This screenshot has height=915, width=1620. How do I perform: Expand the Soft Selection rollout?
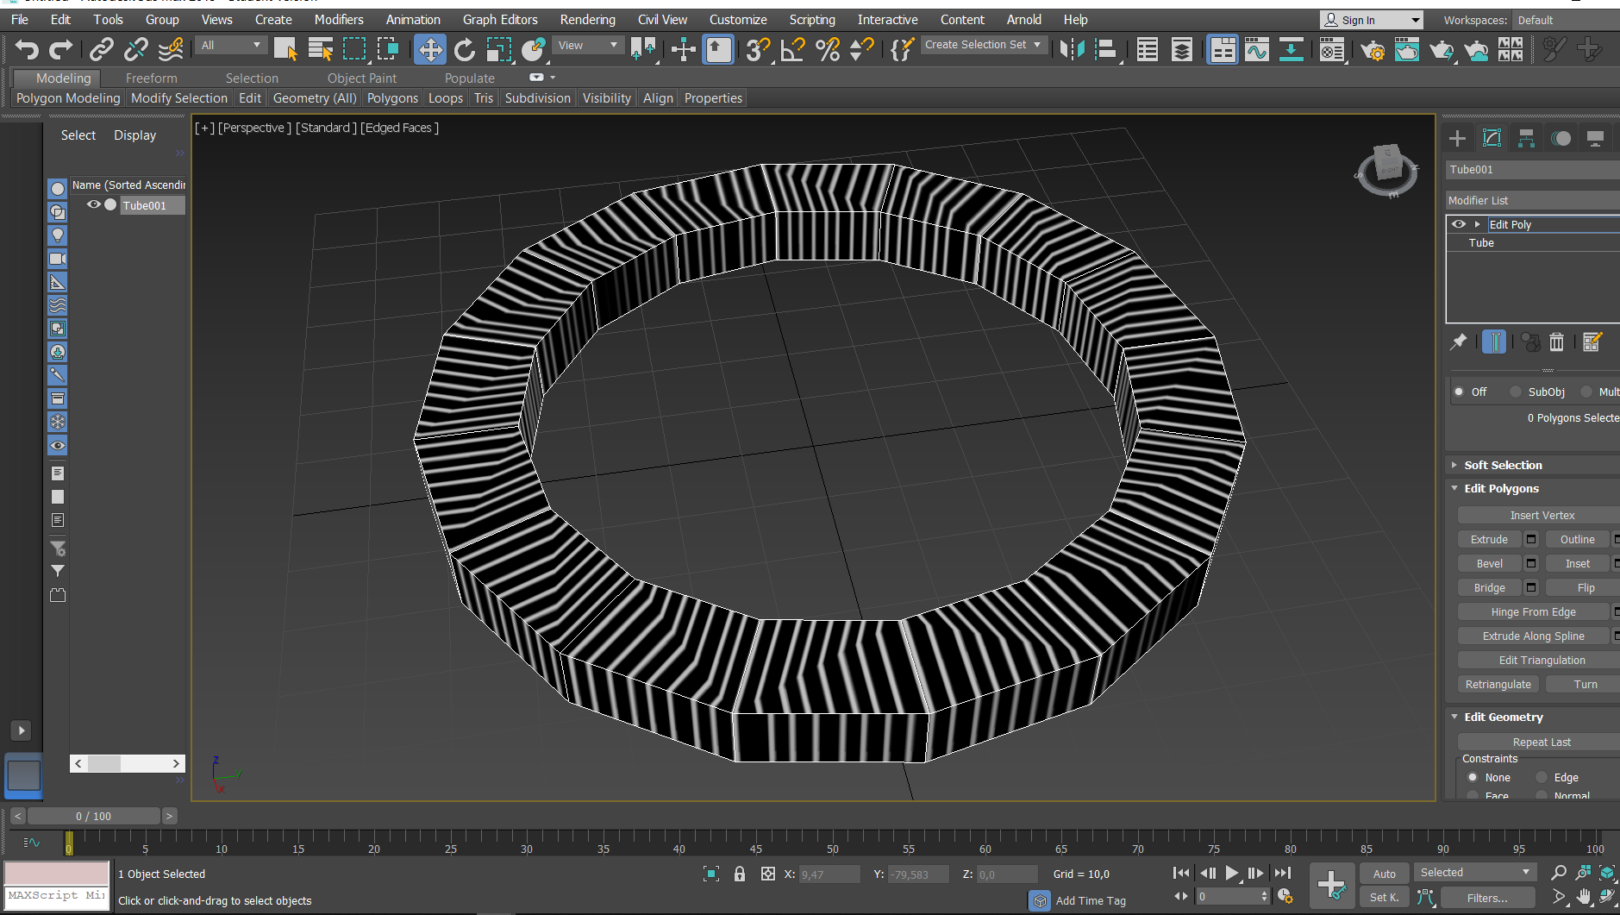(x=1502, y=465)
